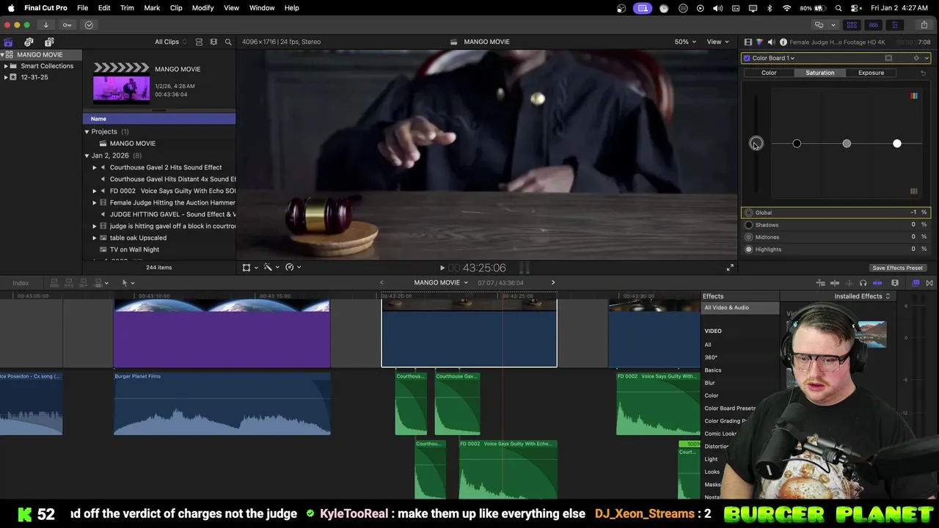Select the Saturation tab
This screenshot has width=939, height=528.
[x=819, y=73]
